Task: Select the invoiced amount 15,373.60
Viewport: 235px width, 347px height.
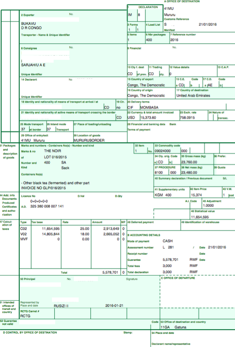Action: coord(148,117)
